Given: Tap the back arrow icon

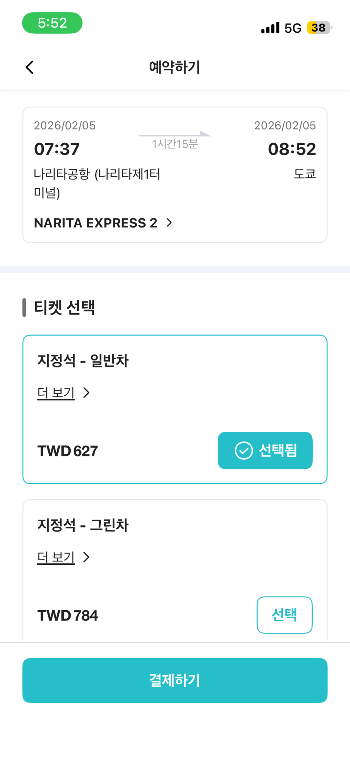Looking at the screenshot, I should (x=30, y=67).
